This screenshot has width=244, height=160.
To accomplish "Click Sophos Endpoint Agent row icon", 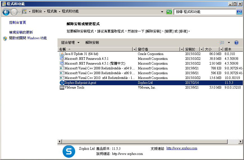I will click(62, 83).
